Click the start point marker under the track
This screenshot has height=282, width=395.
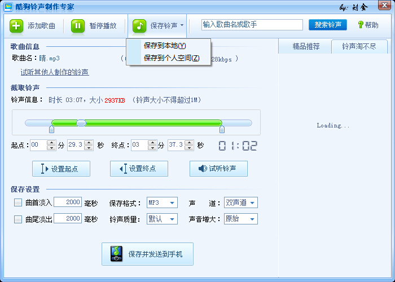pos(52,129)
